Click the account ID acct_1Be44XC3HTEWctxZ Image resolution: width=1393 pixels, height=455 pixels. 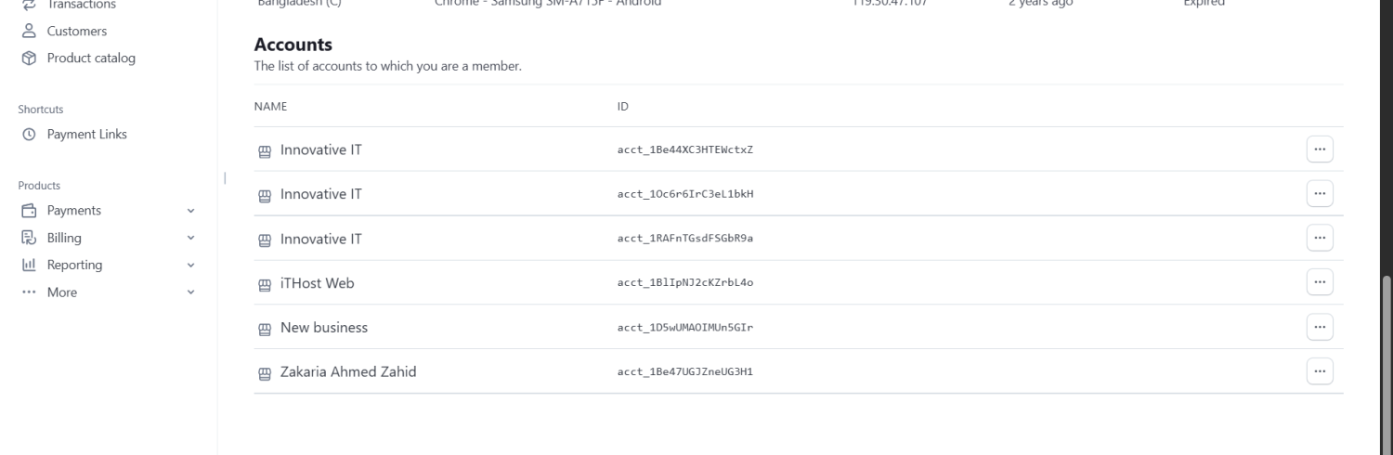click(684, 149)
